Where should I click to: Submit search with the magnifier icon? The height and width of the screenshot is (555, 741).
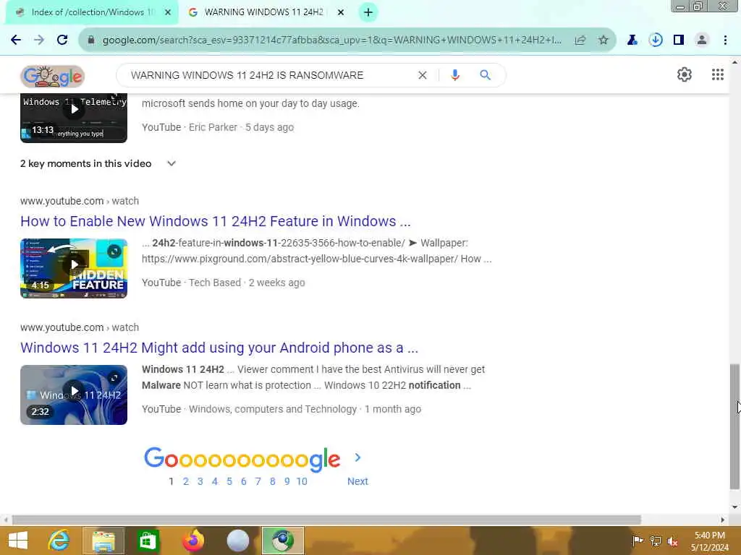coord(486,75)
